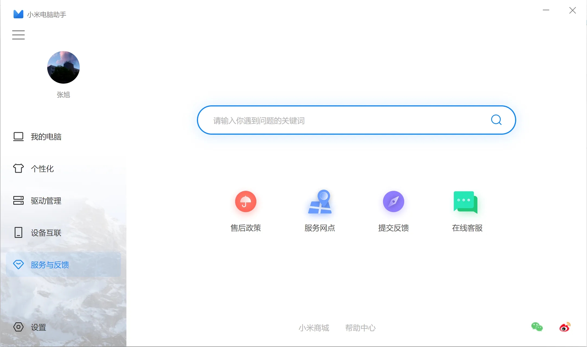Open the Weibo icon at bottom right
Screen dimensions: 587x347
pos(565,327)
